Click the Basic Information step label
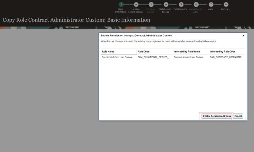The image size is (254, 152). [x=120, y=10]
